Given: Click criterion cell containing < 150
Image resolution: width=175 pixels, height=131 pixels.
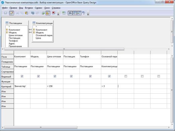Looking at the screenshot, I should pos(55,86).
